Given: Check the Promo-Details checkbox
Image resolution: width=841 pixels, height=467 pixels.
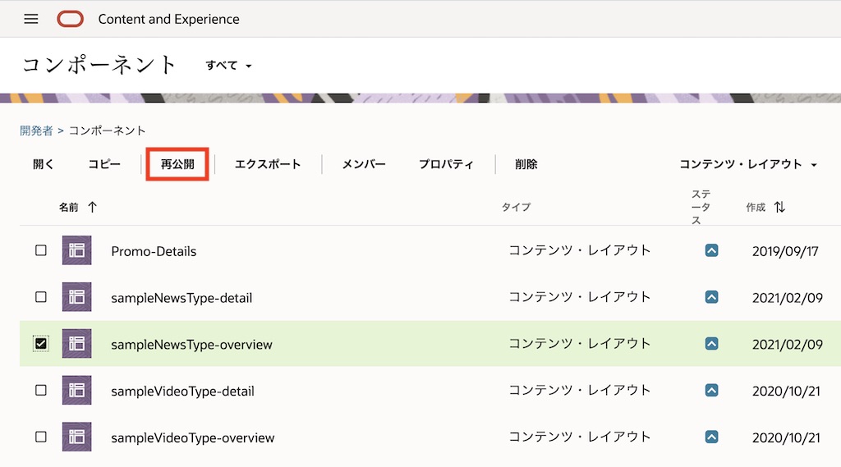Looking at the screenshot, I should (x=41, y=251).
